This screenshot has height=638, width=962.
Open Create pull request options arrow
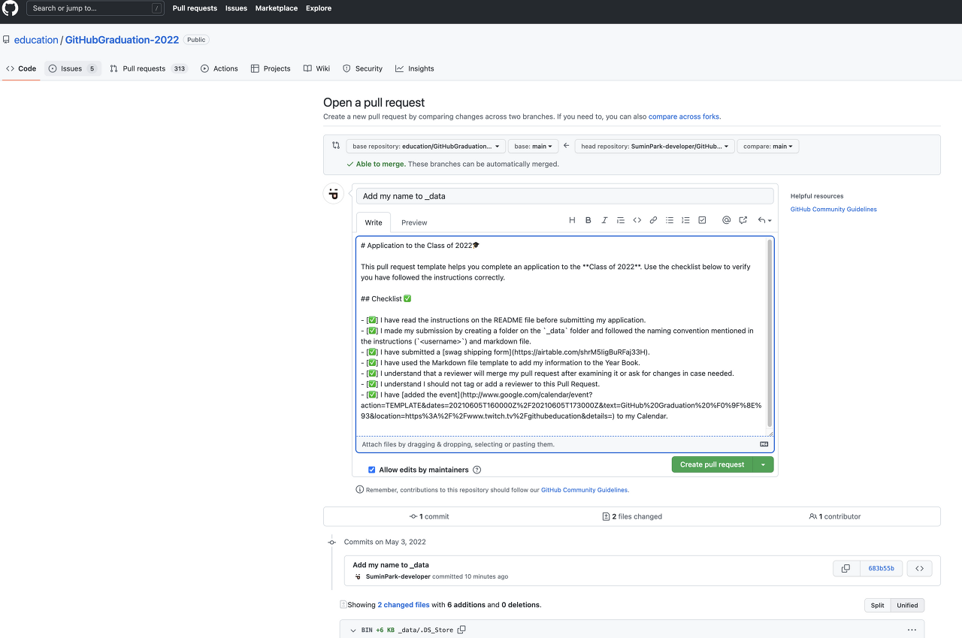click(763, 464)
